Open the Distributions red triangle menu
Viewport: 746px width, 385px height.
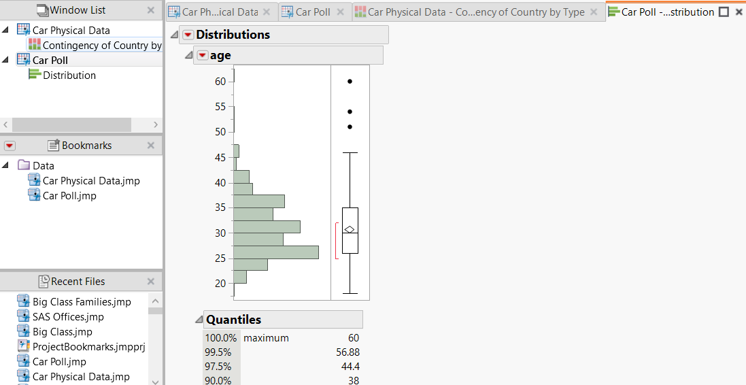(x=188, y=35)
